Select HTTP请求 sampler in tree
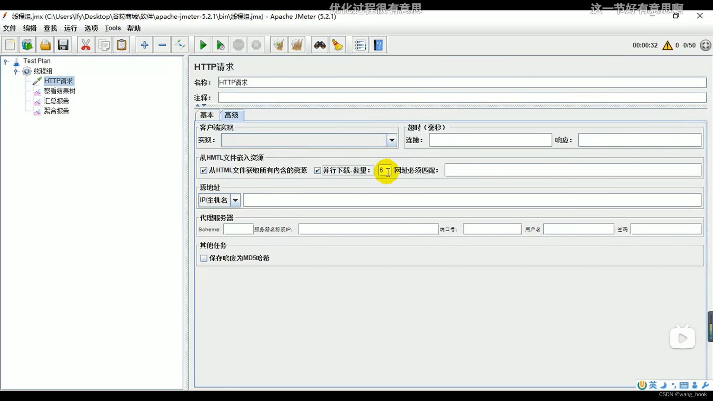 click(59, 81)
